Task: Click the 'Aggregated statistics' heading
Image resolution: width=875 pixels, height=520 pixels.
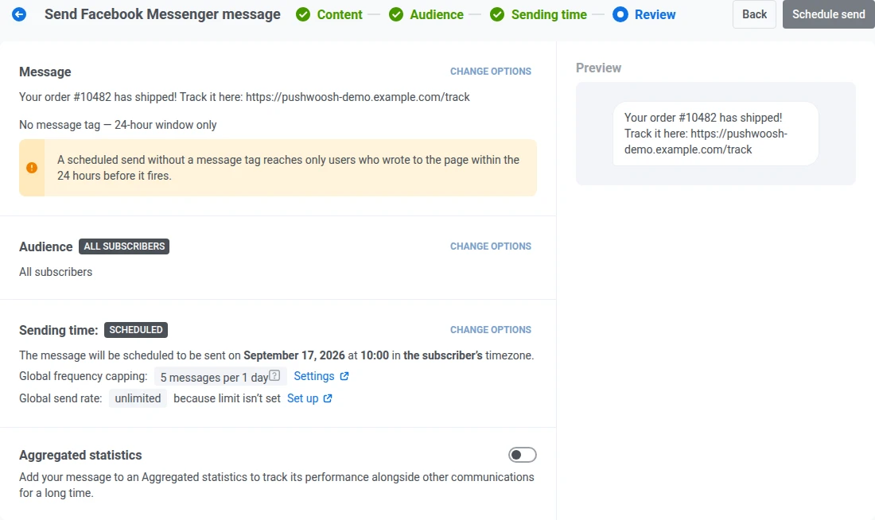Action: tap(80, 456)
